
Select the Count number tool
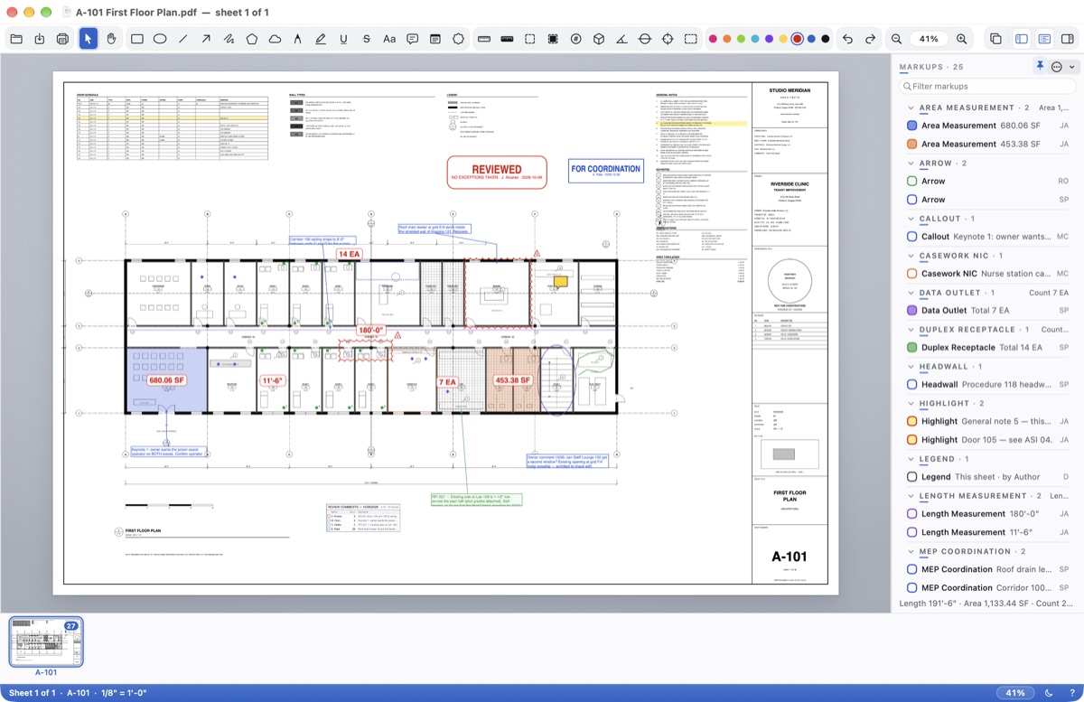[x=575, y=39]
